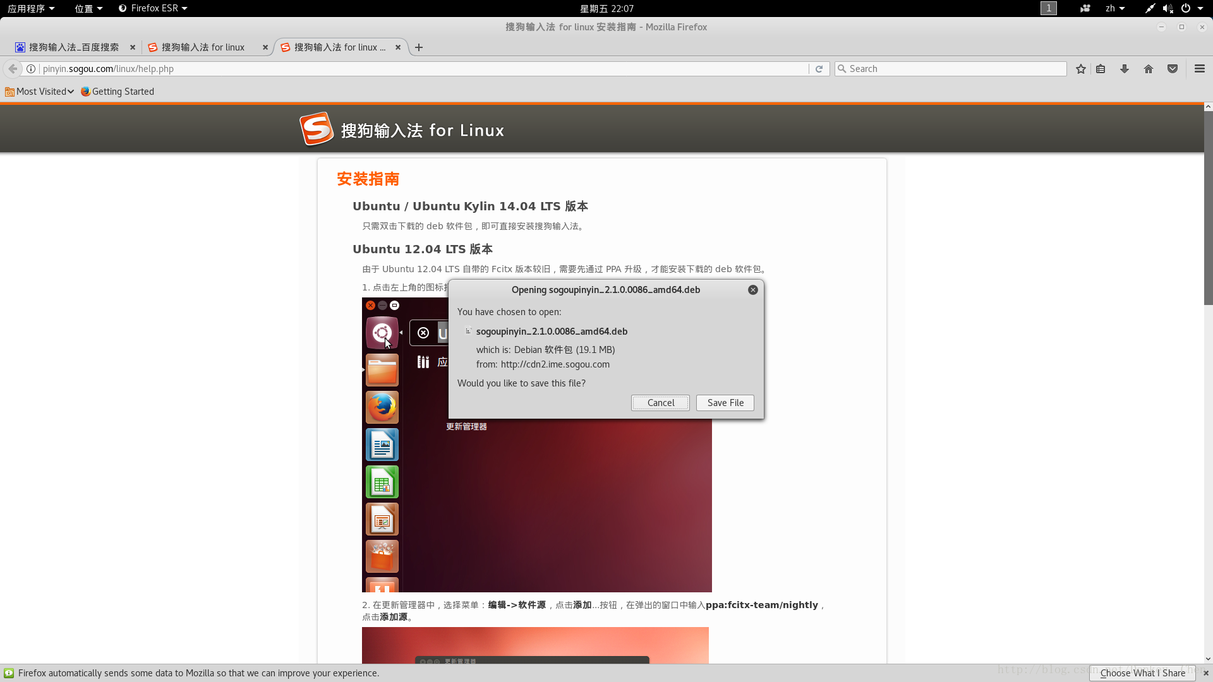Switch to the 搜狗输入法_百度搜索 tab
Viewport: 1213px width, 682px height.
coord(73,47)
